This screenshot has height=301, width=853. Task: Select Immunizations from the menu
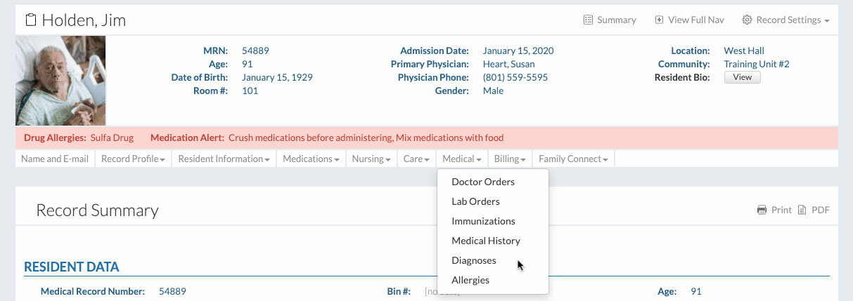[x=483, y=221]
